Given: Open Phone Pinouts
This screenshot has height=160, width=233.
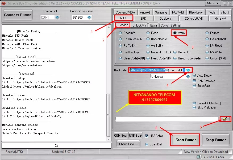Looking at the screenshot, I should [128, 144].
